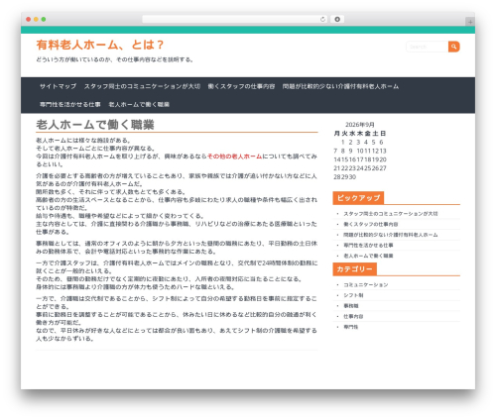
Task: Click day 1 in the calendar
Action: pos(342,142)
